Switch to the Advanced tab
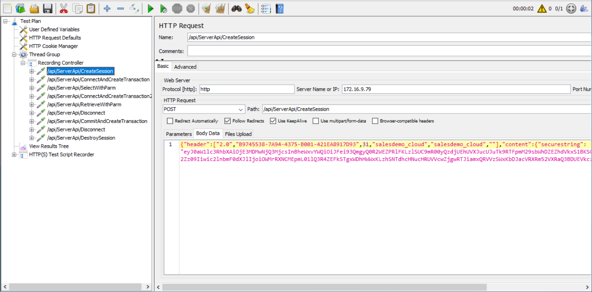592x292 pixels. coord(185,67)
